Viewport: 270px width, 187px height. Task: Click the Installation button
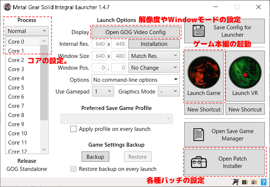pos(154,44)
